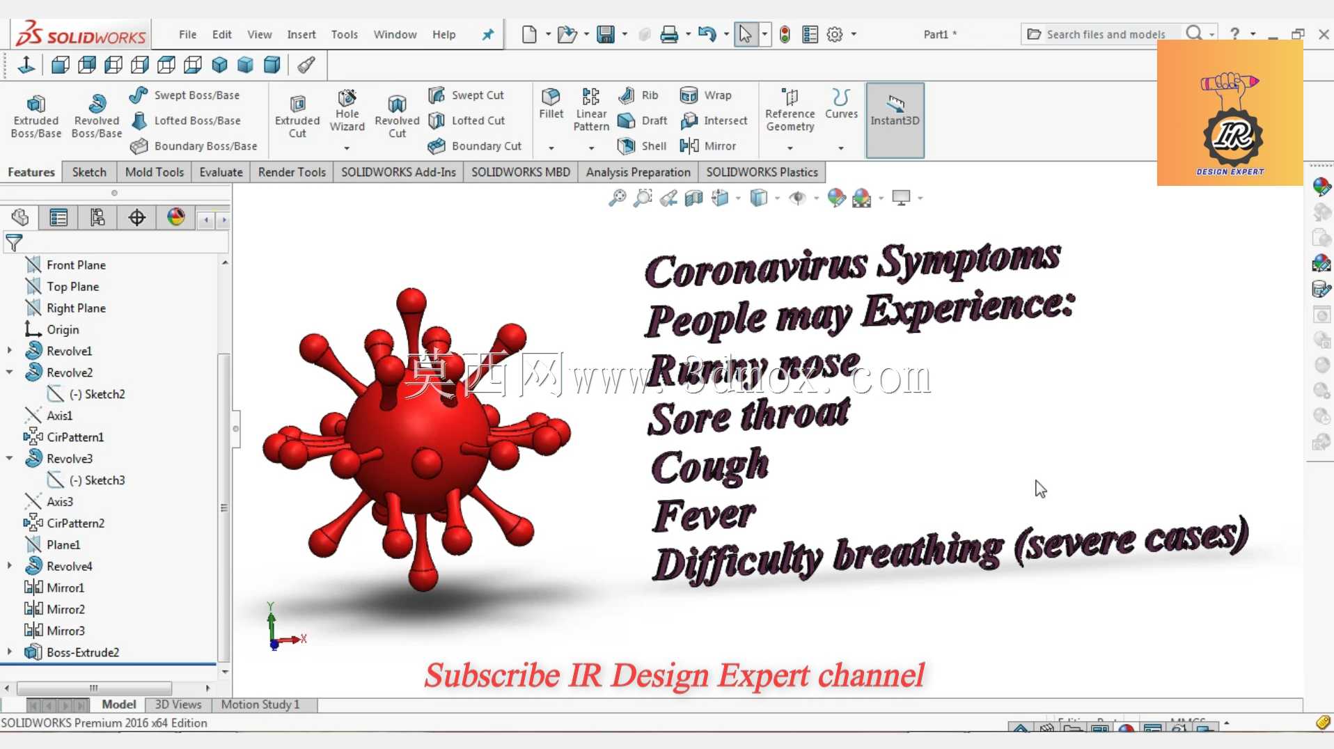Click the Zoom to Fit view icon
This screenshot has height=749, width=1334.
(617, 198)
